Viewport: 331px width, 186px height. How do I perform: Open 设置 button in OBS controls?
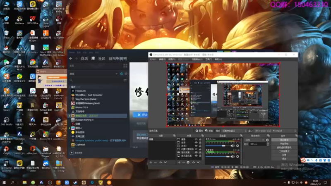coord(284,155)
